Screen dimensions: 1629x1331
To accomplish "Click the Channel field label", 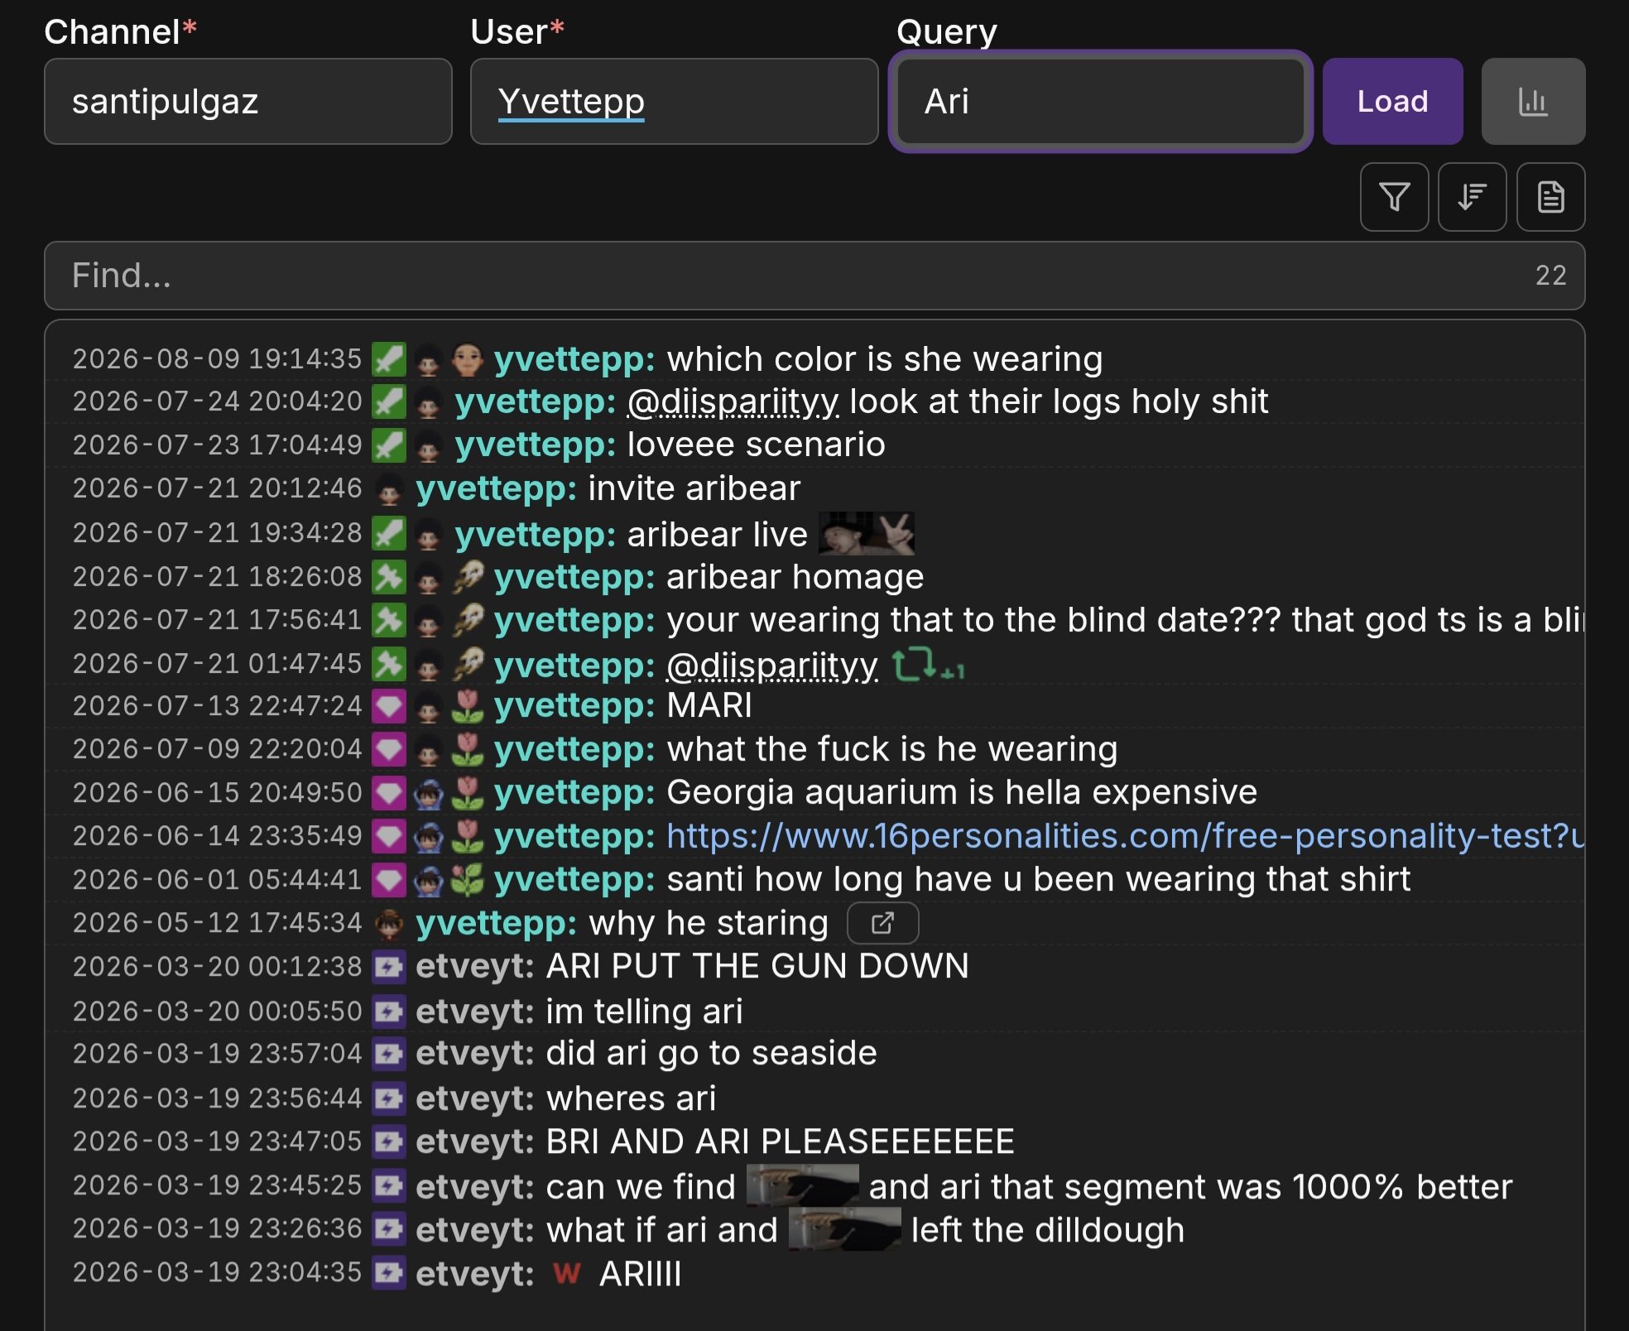I will 120,31.
